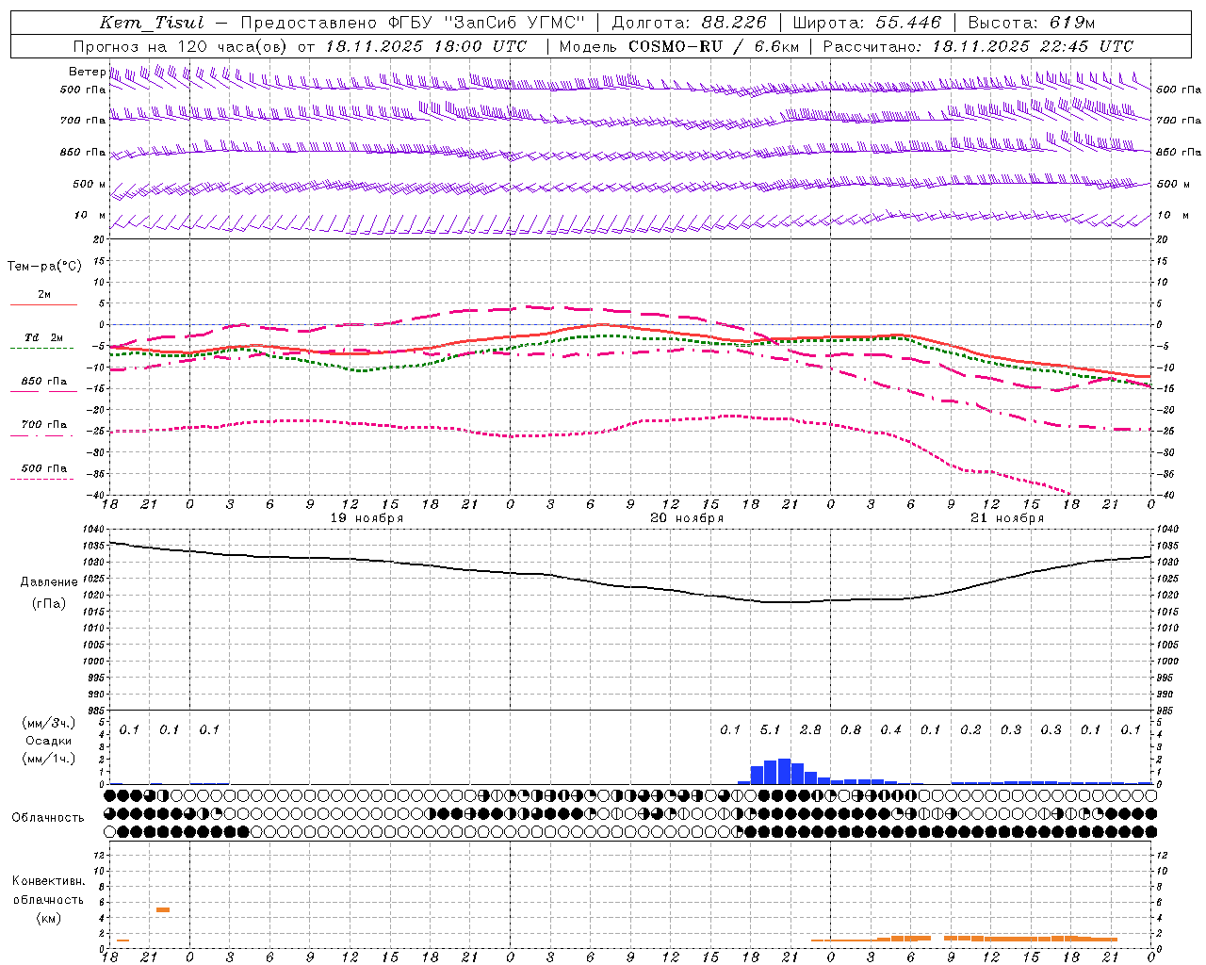
Task: Click the 850 гПа temperature legend entry
Action: click(44, 382)
